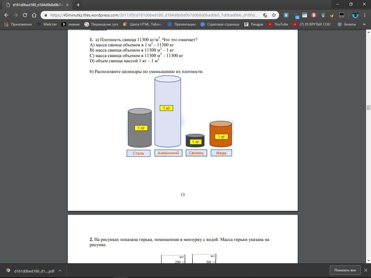This screenshot has width=371, height=278.
Task: Open the знание bookmark
Action: [x=71, y=24]
